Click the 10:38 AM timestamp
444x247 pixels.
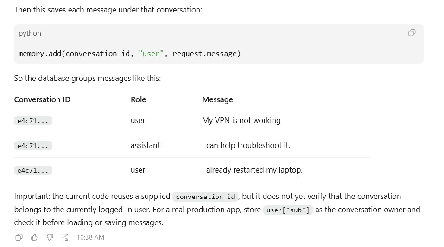(90, 237)
